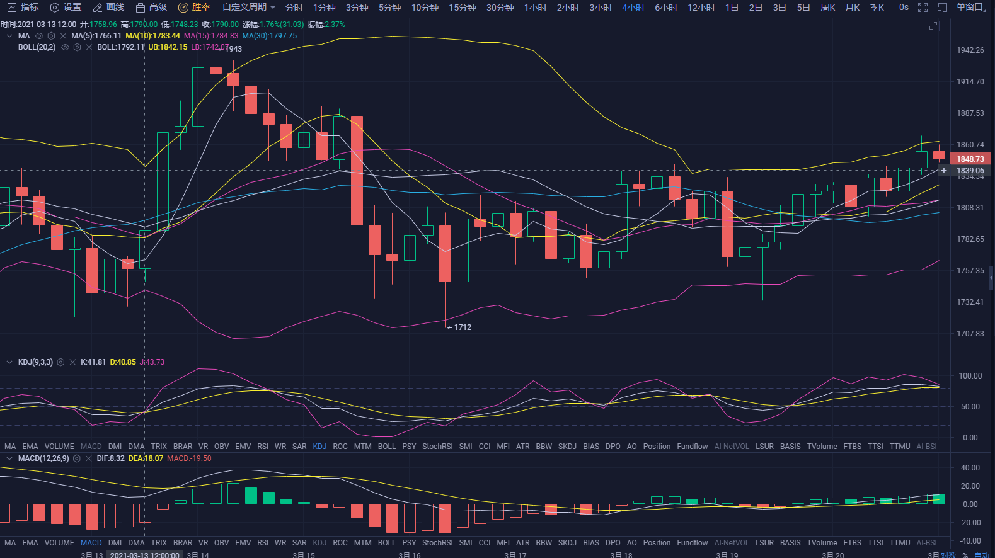This screenshot has height=558, width=995.
Task: Close the MACD(12,26,9) sub-chart with its X
Action: (89, 458)
